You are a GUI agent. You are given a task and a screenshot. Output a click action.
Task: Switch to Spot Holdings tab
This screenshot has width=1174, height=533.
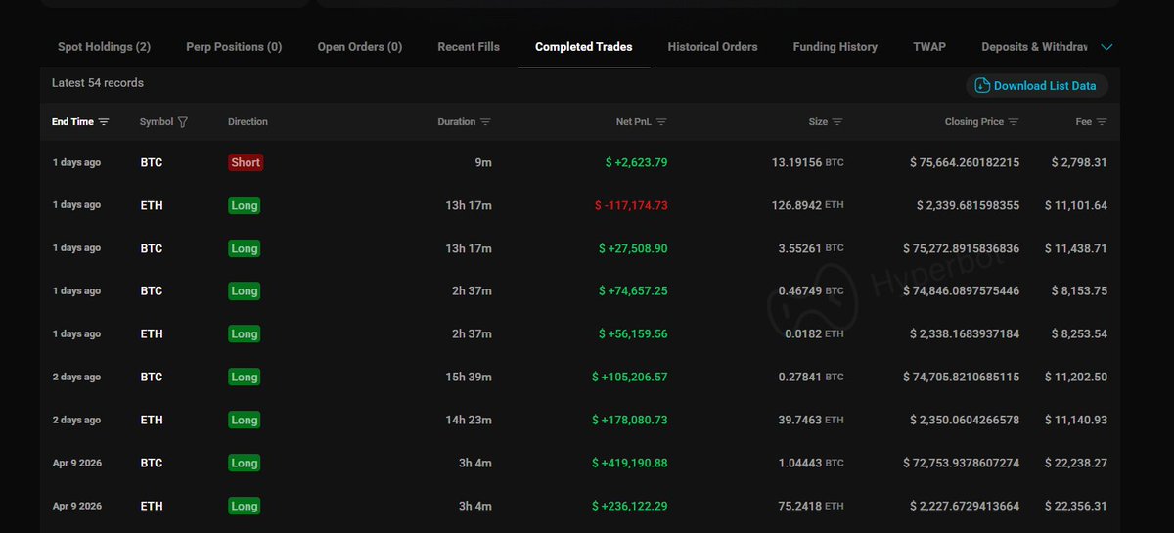pyautogui.click(x=104, y=47)
